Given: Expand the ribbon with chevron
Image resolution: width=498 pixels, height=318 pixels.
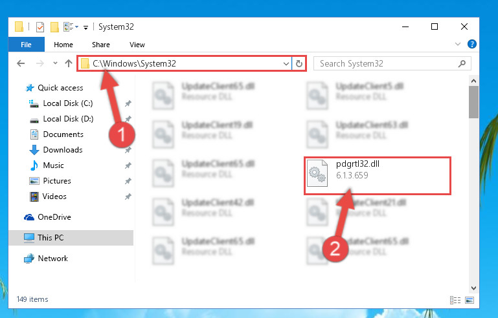Looking at the screenshot, I should [x=458, y=44].
